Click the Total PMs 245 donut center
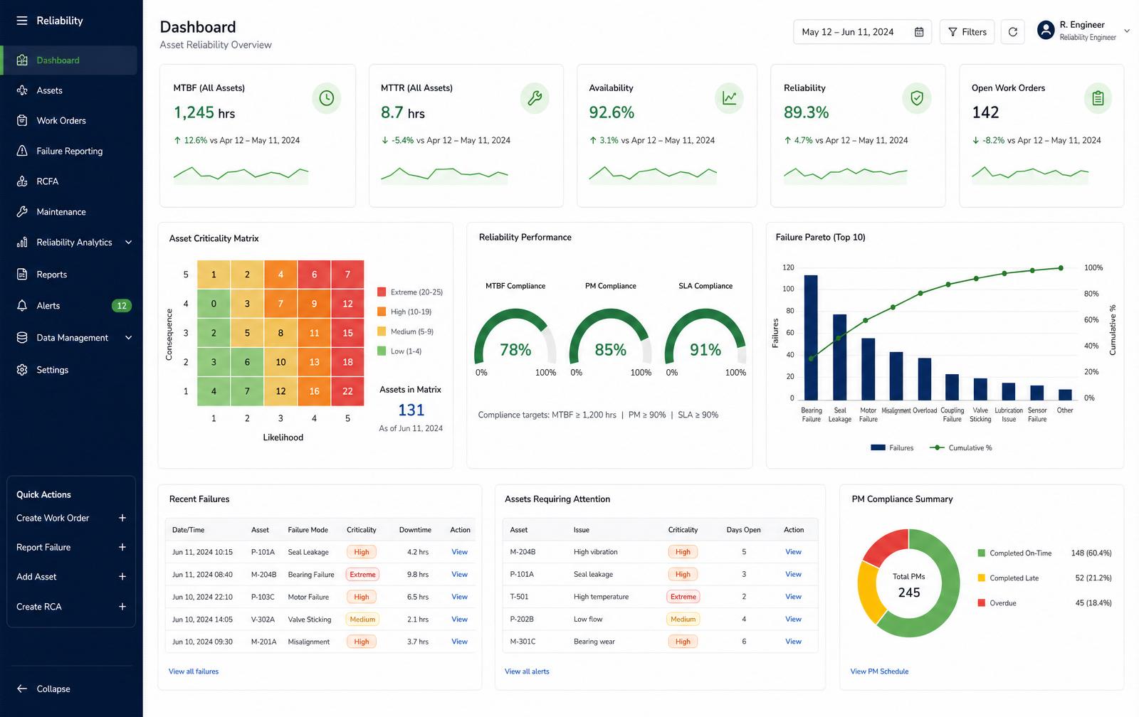The image size is (1139, 717). 909,585
